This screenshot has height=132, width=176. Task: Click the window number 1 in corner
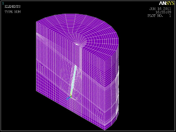coord(3,3)
